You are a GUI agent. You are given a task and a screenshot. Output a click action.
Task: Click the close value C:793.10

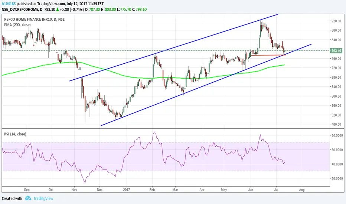pyautogui.click(x=140, y=10)
